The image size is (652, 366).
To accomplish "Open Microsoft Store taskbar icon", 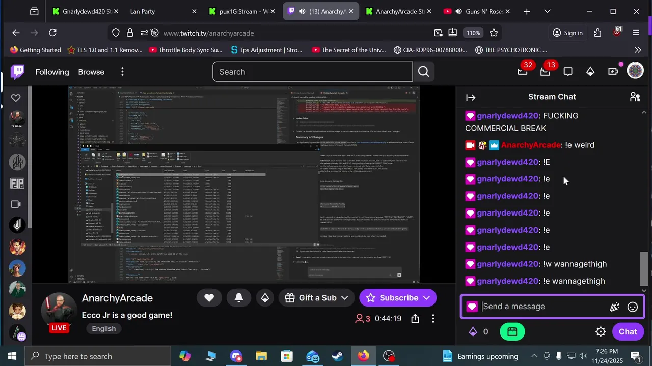I will (x=287, y=356).
